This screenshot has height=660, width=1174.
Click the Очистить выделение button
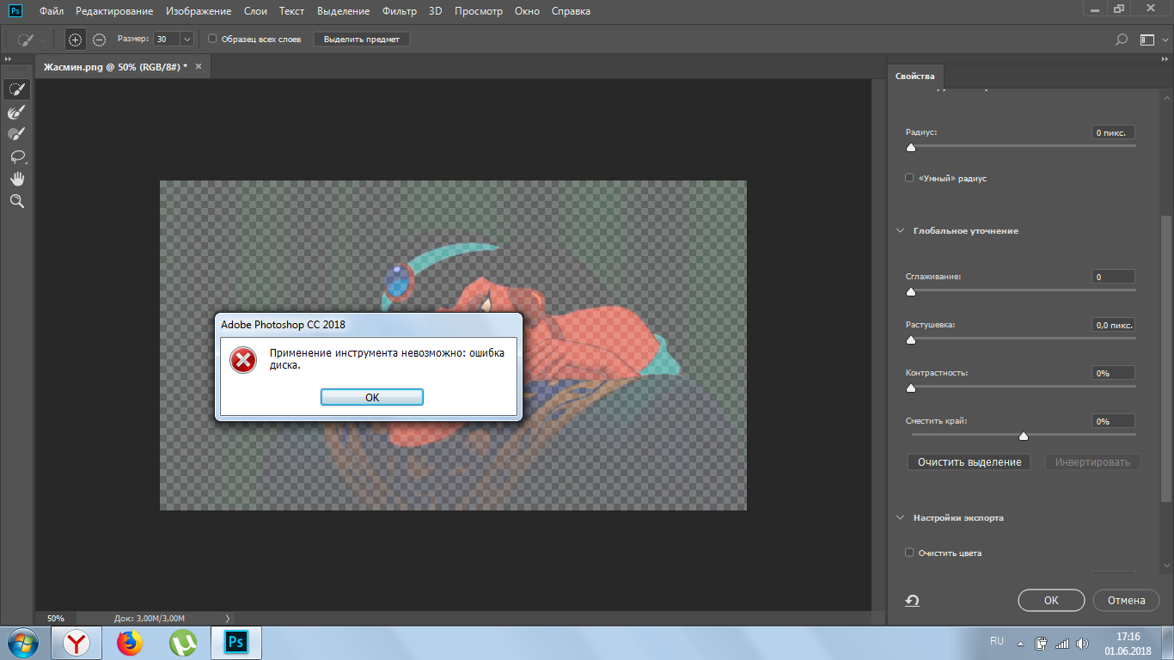click(969, 462)
